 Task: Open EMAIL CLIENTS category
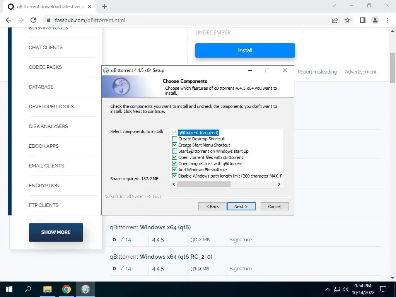click(46, 166)
